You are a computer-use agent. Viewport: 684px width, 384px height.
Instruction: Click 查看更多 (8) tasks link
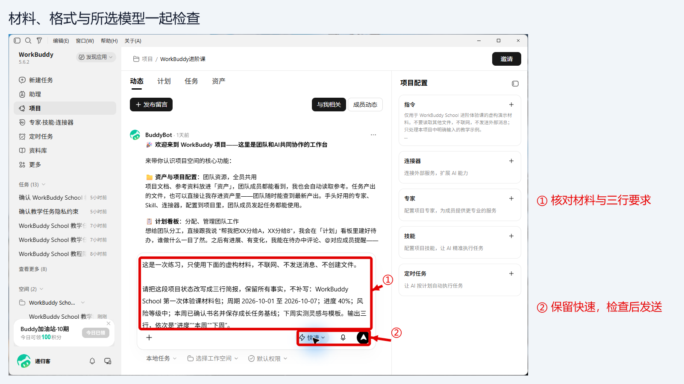(33, 269)
